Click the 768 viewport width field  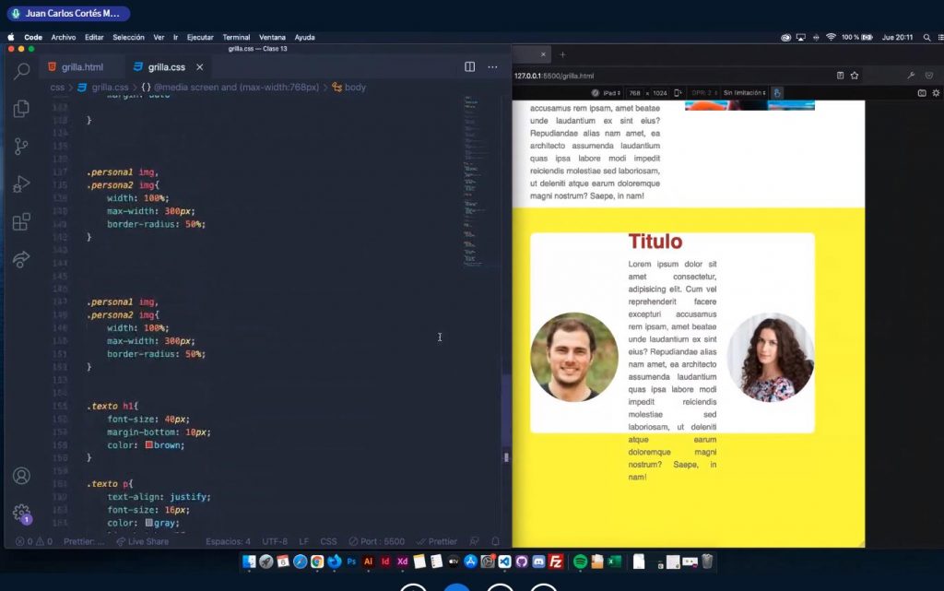(x=634, y=93)
